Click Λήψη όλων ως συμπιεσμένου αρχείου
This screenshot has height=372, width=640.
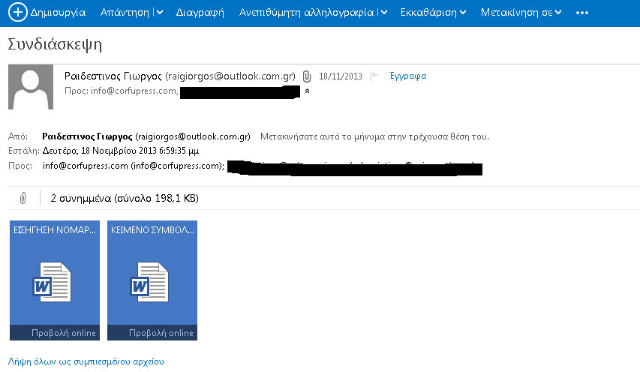coord(86,361)
